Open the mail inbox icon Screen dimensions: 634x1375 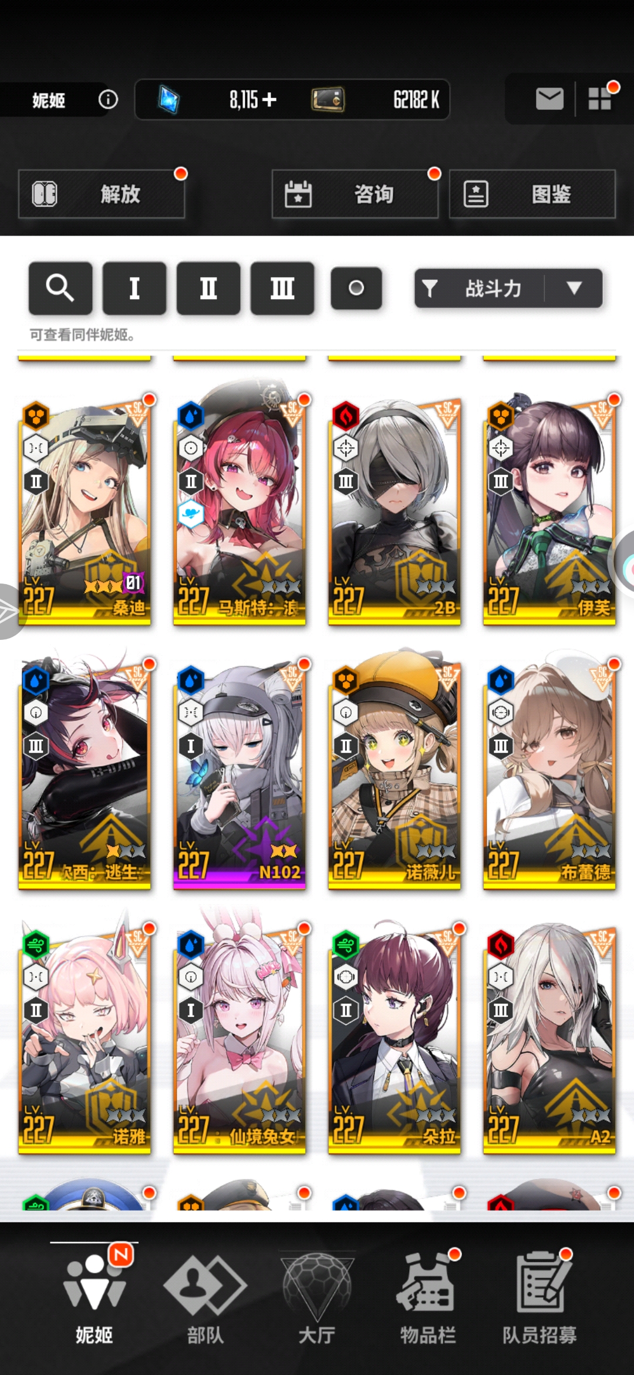pos(549,99)
